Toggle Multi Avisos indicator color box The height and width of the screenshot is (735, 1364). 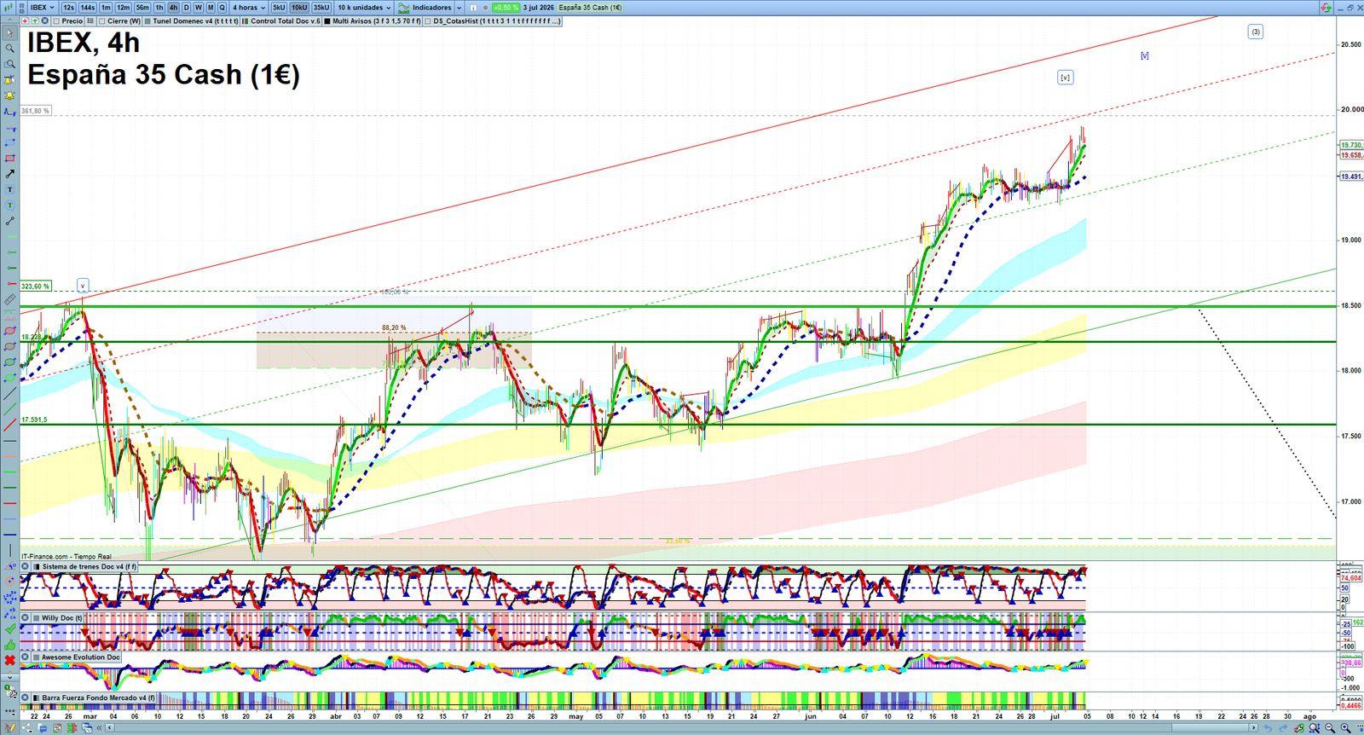point(327,21)
